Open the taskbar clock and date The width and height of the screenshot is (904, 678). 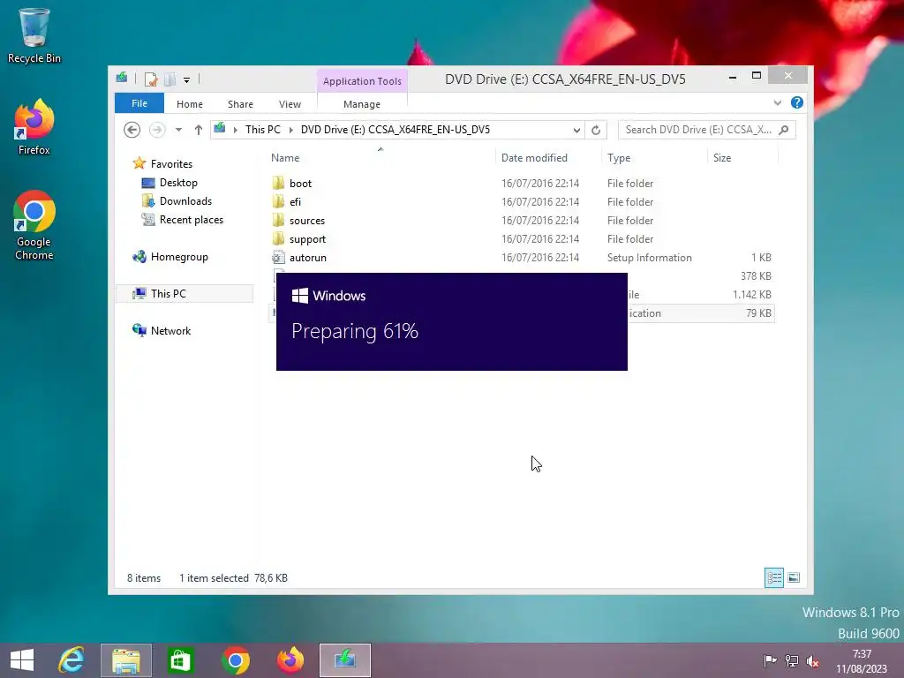(862, 661)
